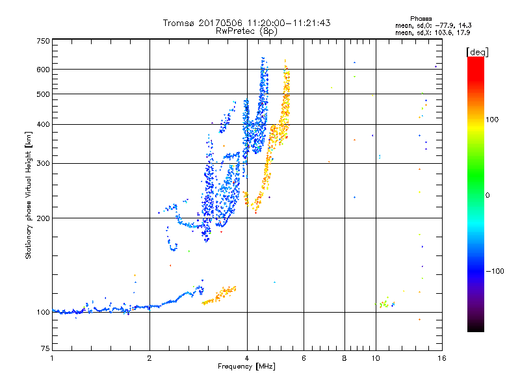This screenshot has width=520, height=390.
Task: Click the "Phases" heading
Action: click(x=421, y=19)
